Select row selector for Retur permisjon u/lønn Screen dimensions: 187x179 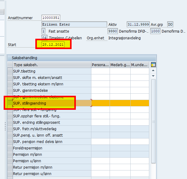click(10, 174)
